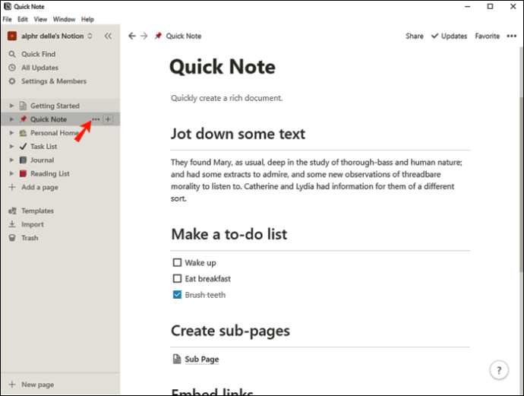Open the View menu

[x=40, y=19]
